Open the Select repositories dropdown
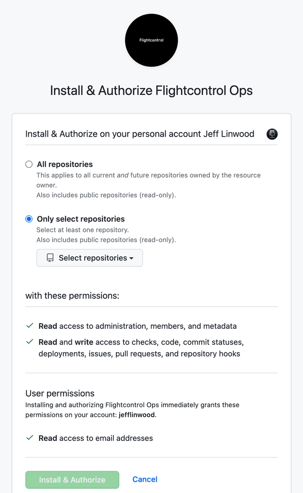The height and width of the screenshot is (493, 303). (x=89, y=258)
